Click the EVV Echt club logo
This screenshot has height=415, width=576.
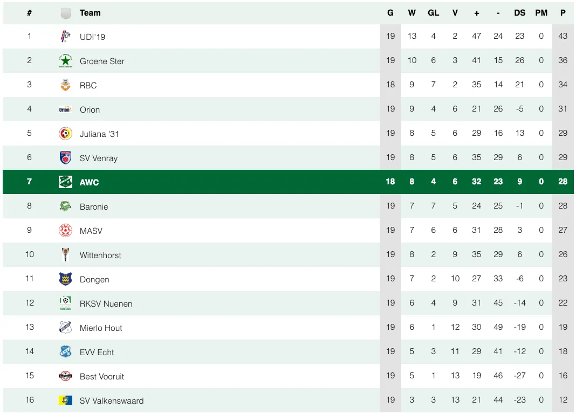coord(65,352)
